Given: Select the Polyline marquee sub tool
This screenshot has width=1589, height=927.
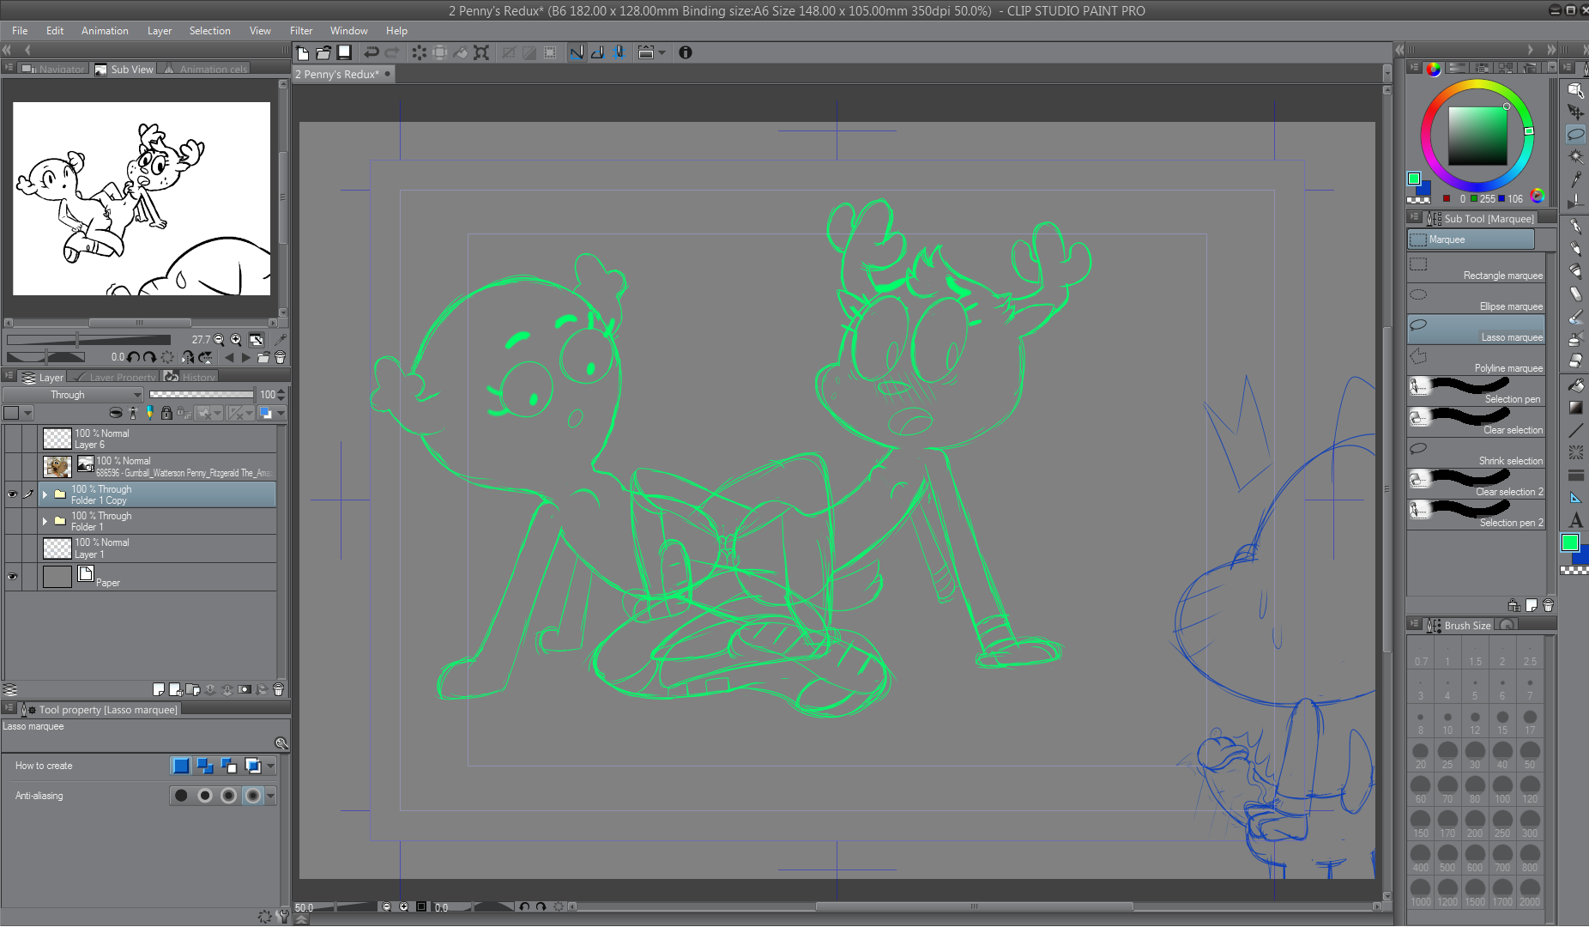Looking at the screenshot, I should [x=1476, y=360].
